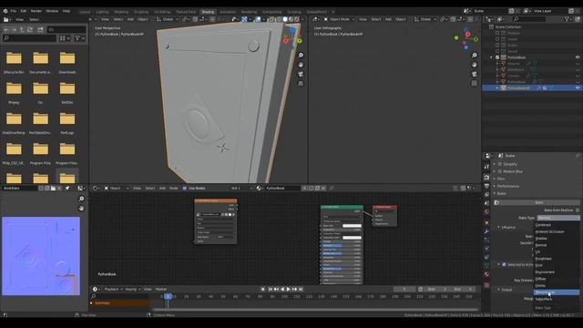Enable Simplify checkbox in Scene properties
Viewport: 583px width, 328px height.
500,164
